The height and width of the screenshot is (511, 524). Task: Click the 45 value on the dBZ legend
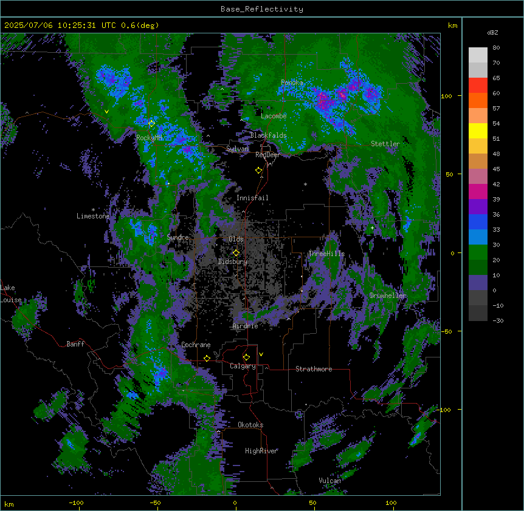tap(496, 169)
